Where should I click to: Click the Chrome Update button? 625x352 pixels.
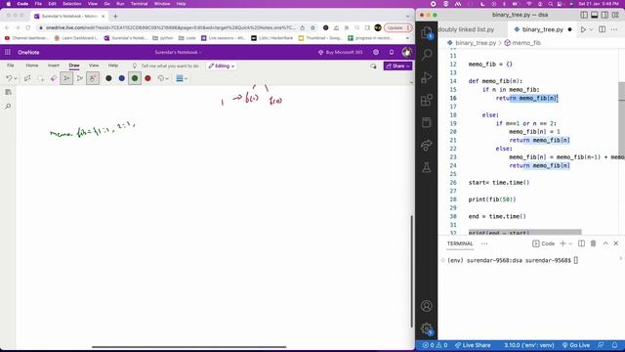tap(397, 28)
